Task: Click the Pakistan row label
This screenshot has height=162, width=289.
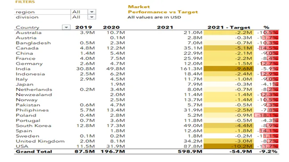Action: coord(28,105)
